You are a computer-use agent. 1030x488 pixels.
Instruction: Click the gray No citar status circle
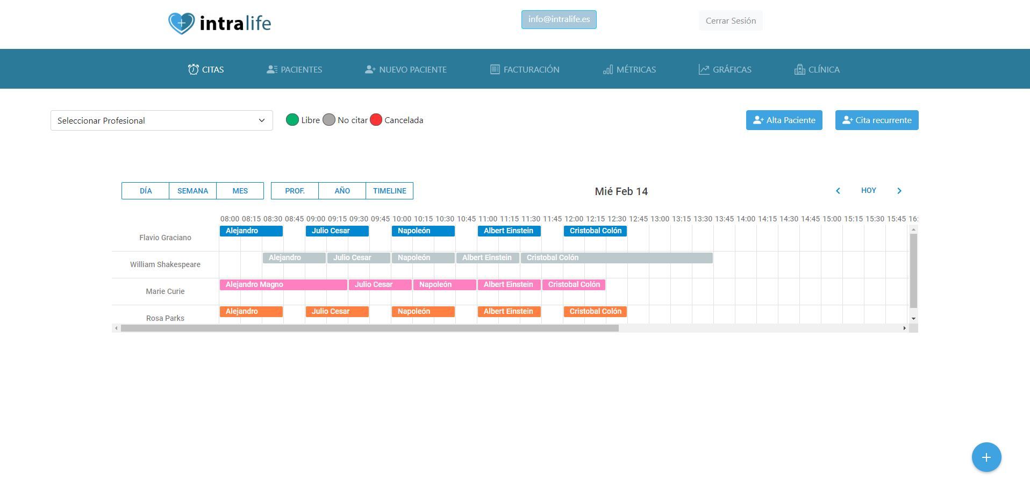[x=329, y=120]
